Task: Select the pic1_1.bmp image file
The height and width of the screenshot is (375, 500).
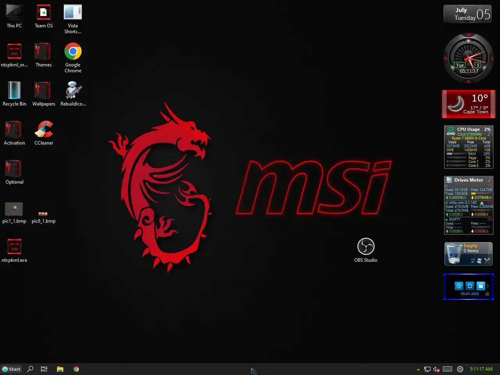Action: click(14, 213)
